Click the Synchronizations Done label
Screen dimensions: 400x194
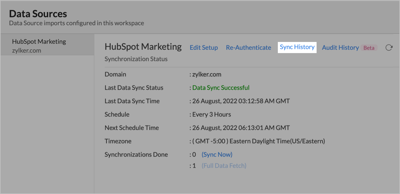point(136,154)
